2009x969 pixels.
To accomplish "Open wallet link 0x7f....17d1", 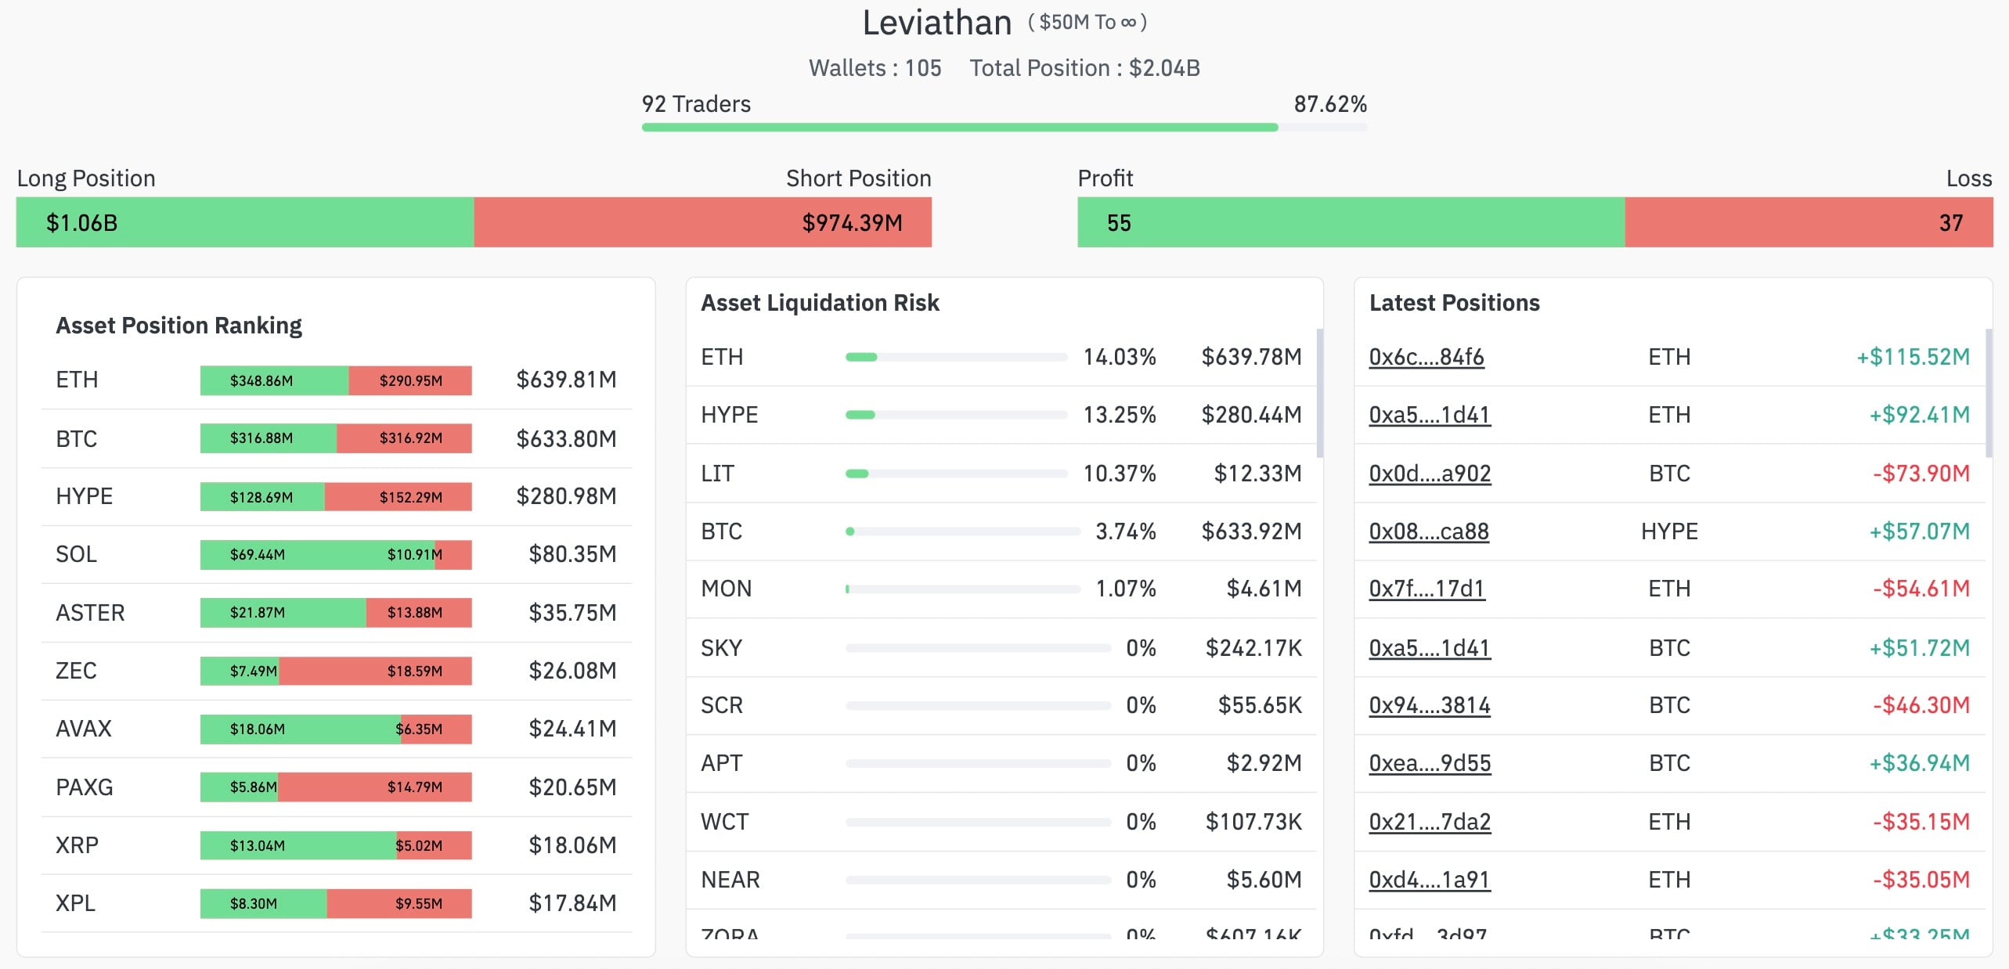I will pyautogui.click(x=1426, y=589).
